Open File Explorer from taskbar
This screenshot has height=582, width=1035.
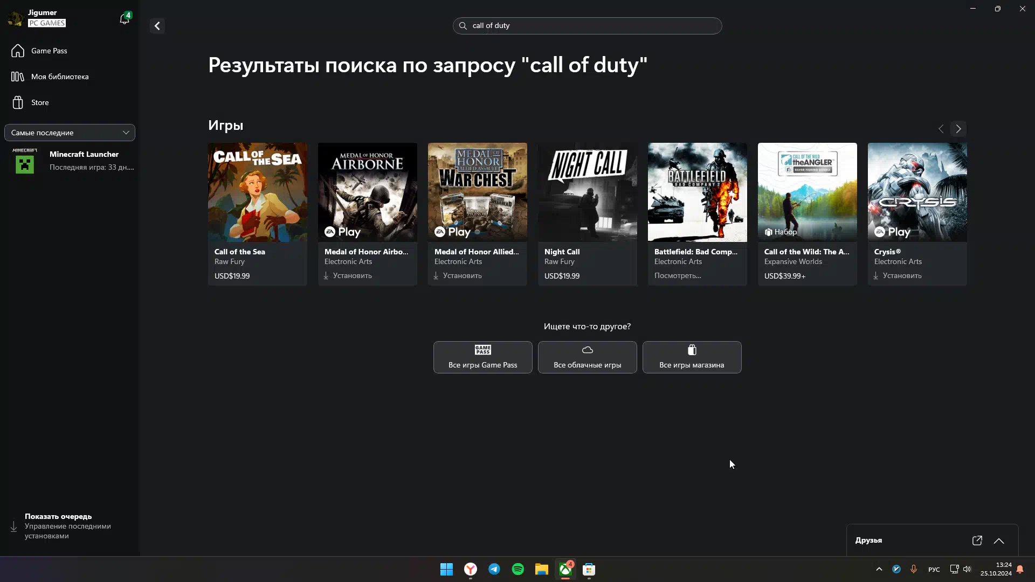[542, 569]
